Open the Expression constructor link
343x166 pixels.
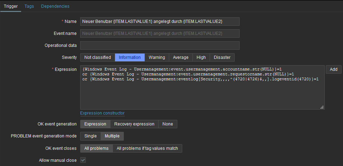tap(102, 113)
